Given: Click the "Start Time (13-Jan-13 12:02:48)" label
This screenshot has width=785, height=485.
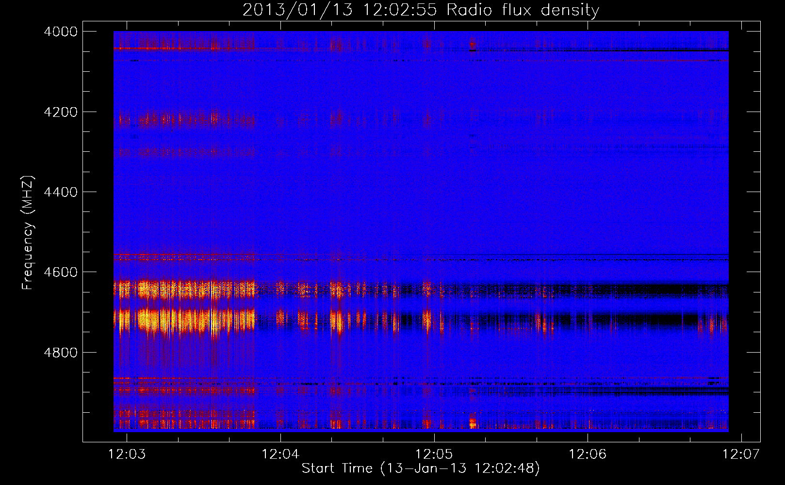Looking at the screenshot, I should [x=421, y=469].
